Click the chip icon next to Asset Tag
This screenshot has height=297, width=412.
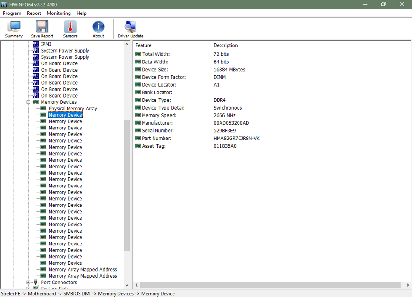pyautogui.click(x=138, y=146)
